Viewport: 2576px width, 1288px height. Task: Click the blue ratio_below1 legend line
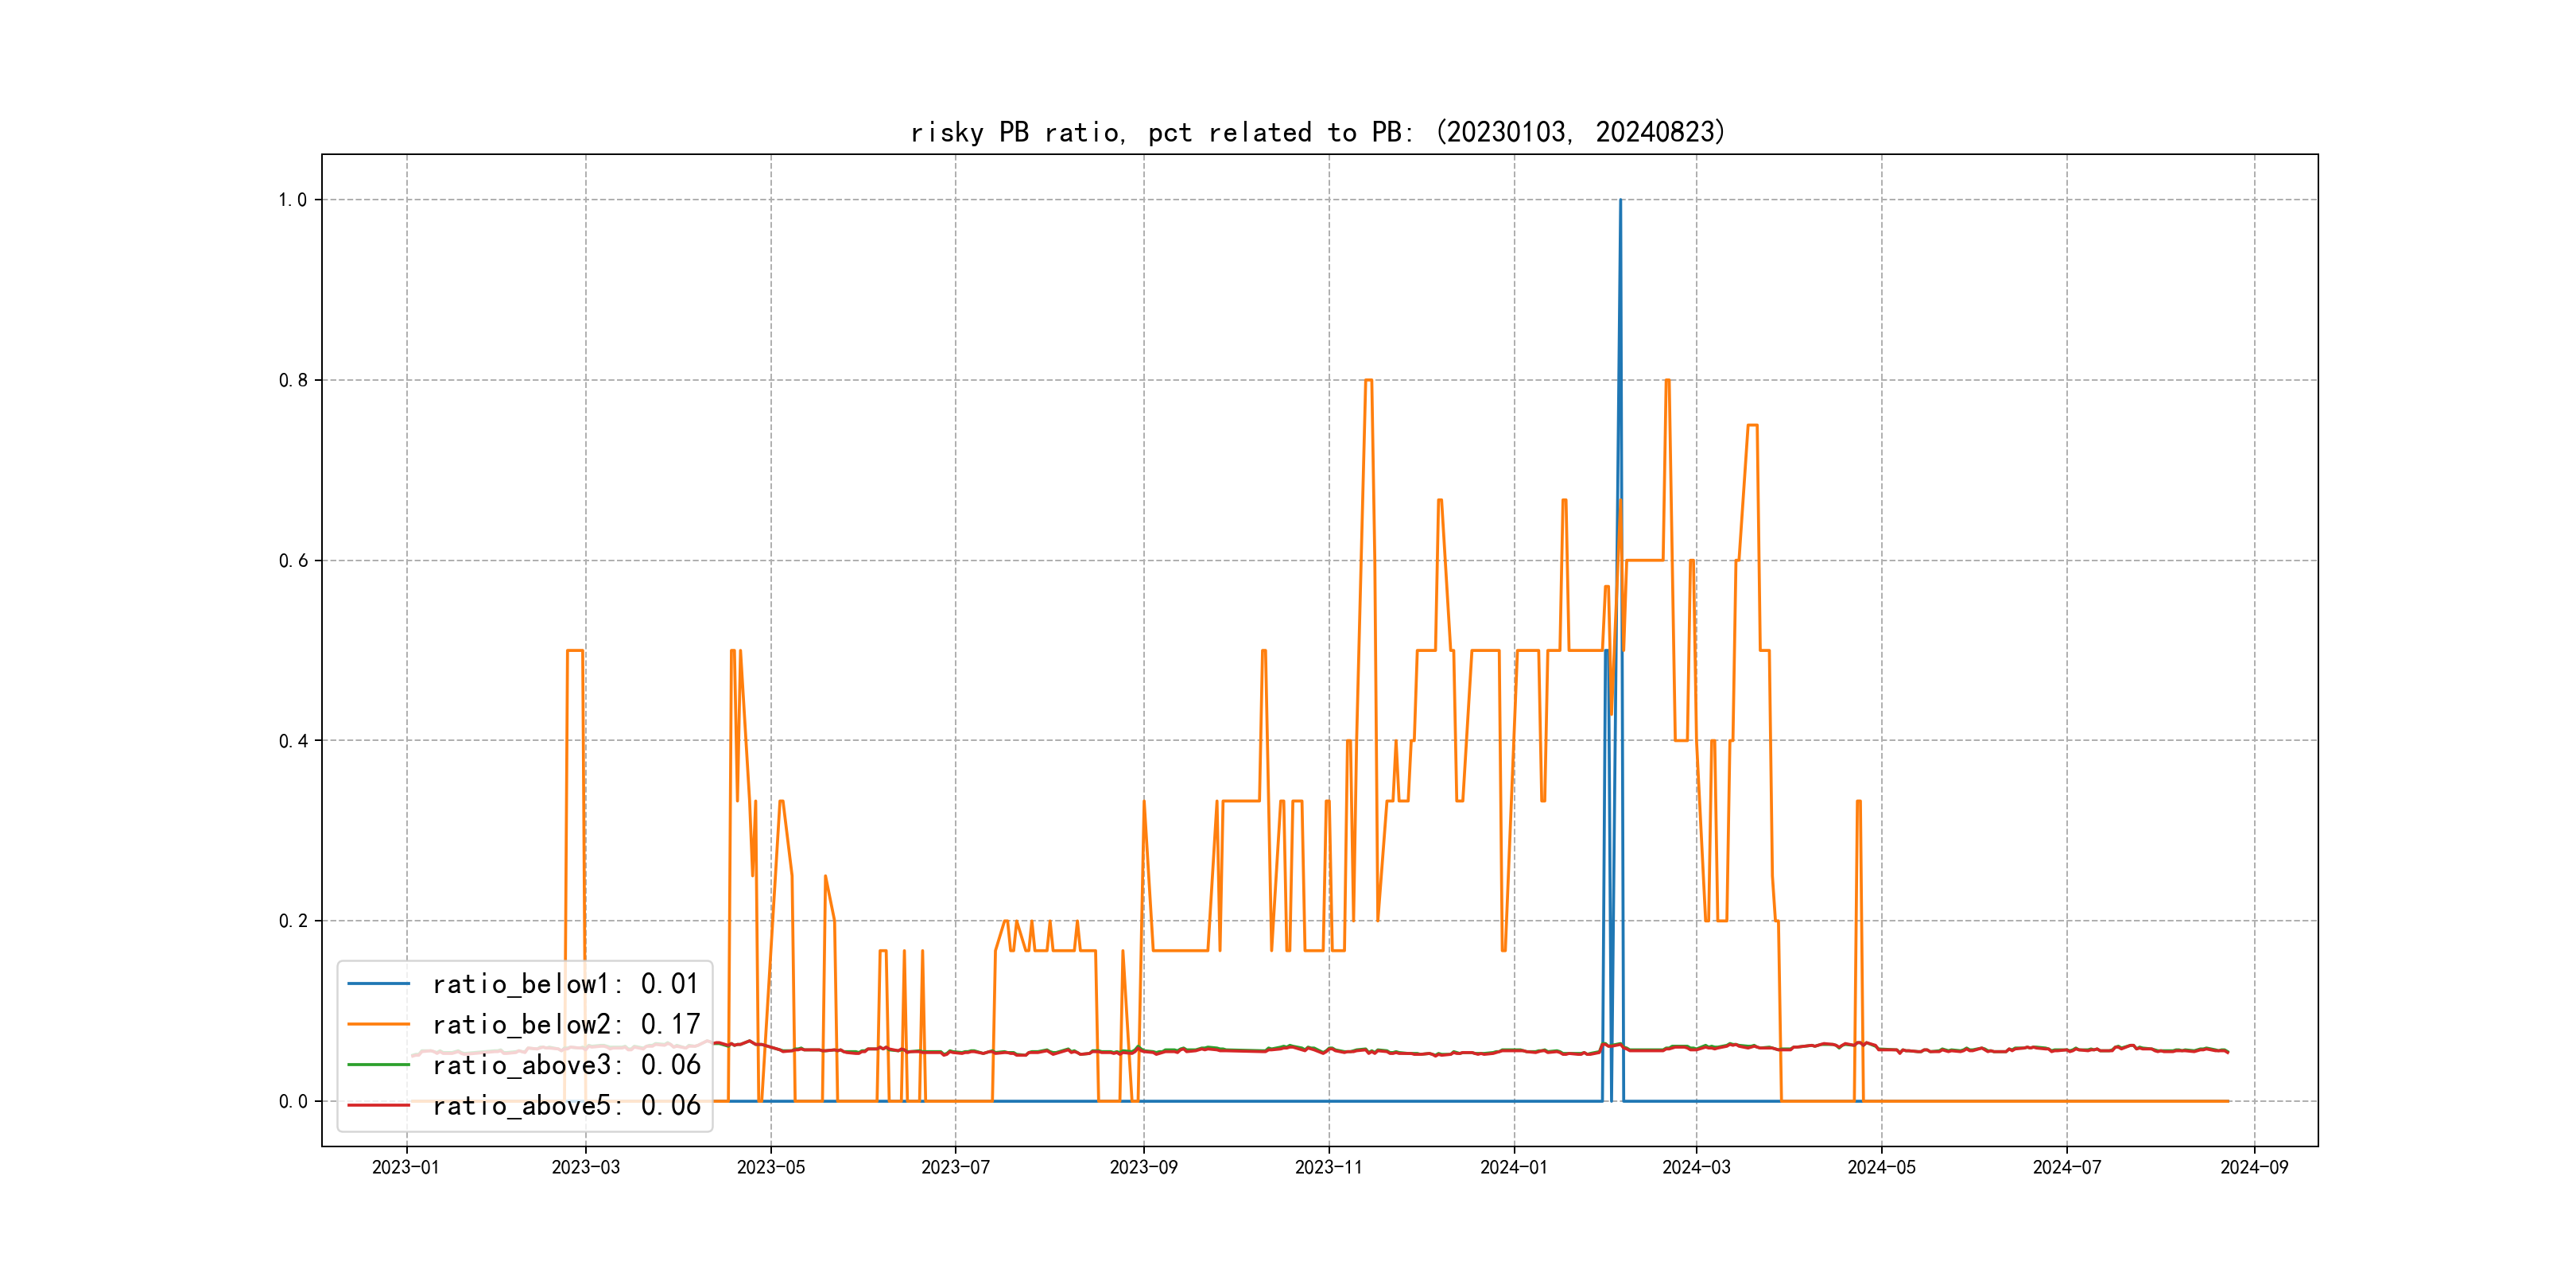378,984
